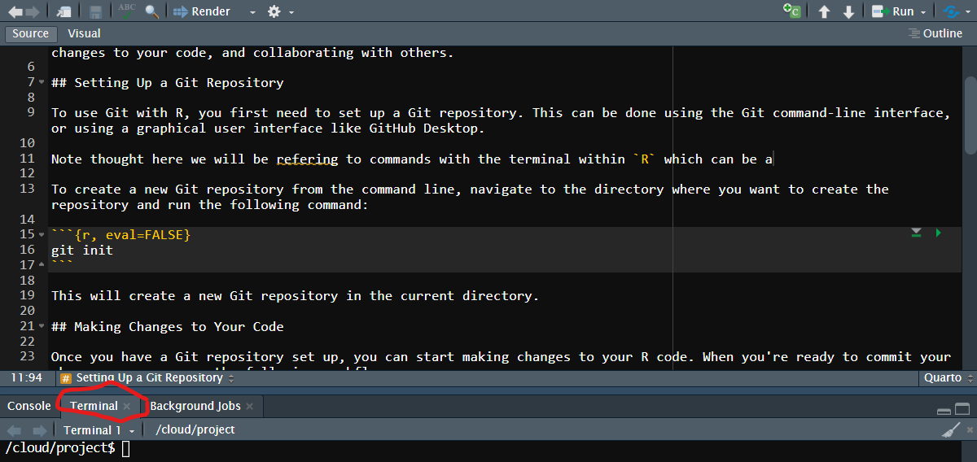Image resolution: width=977 pixels, height=462 pixels.
Task: Show document in new window icon
Action: pos(64,11)
